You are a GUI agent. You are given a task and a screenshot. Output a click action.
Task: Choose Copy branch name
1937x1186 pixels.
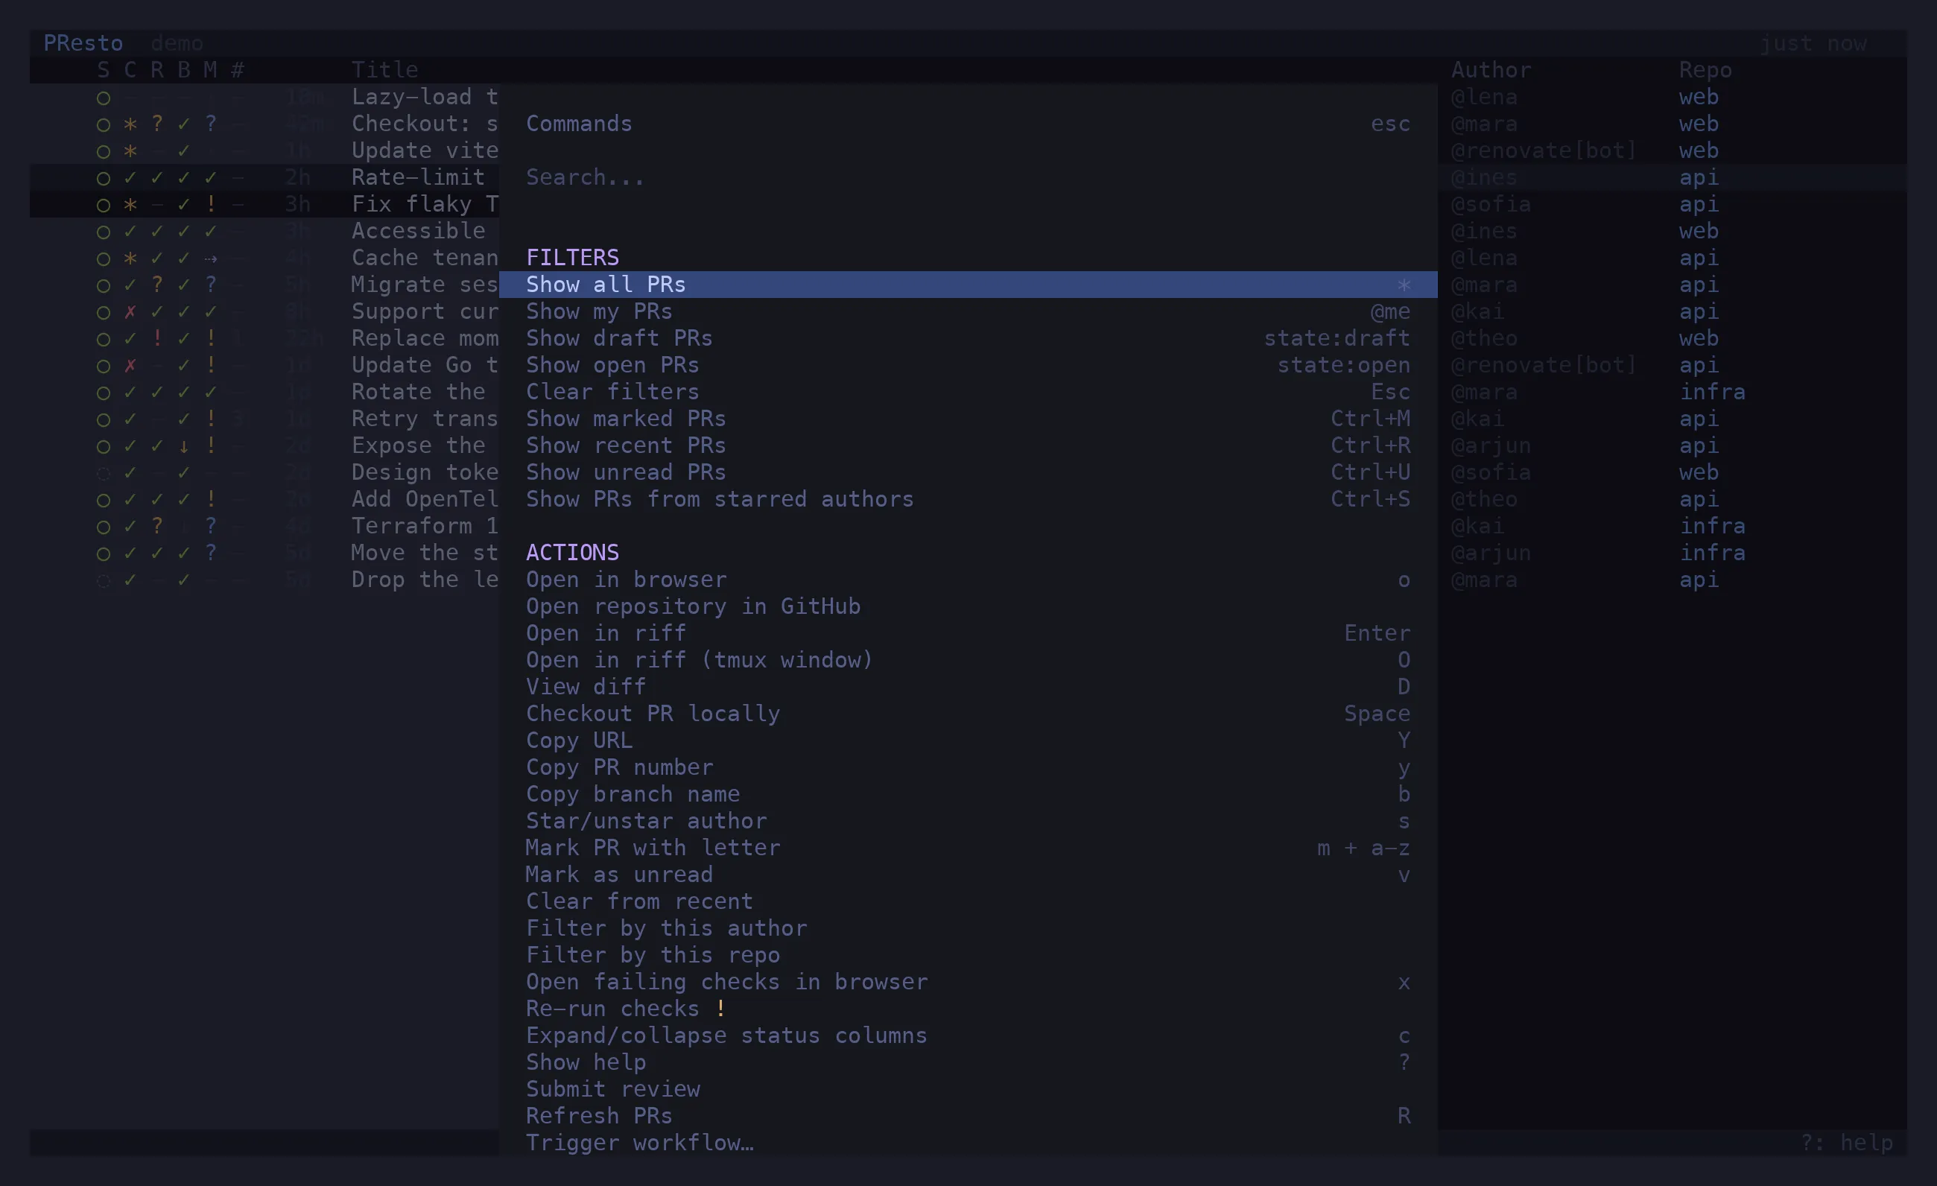(968, 794)
